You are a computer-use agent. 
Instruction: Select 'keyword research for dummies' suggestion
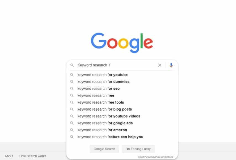pos(103,82)
